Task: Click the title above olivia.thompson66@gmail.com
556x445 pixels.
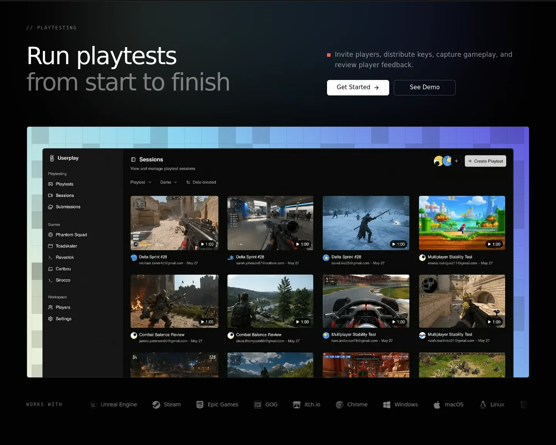Action: coord(259,335)
